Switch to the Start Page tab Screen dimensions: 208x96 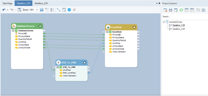tap(7, 3)
